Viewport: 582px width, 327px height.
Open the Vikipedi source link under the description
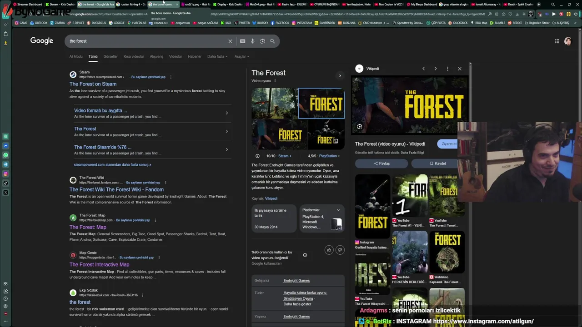coord(271,198)
